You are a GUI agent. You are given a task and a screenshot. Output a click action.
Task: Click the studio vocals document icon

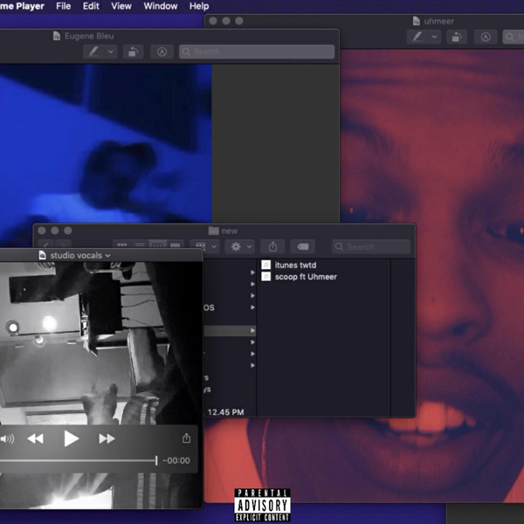(x=43, y=255)
